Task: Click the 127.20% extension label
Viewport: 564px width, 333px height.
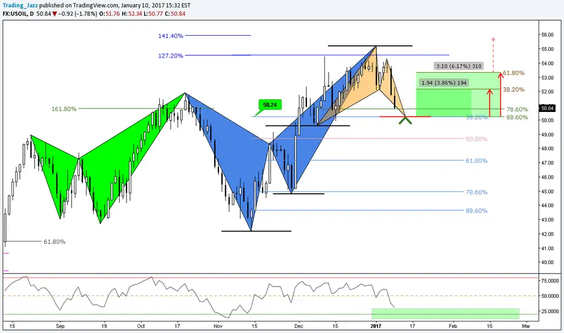Action: point(171,56)
